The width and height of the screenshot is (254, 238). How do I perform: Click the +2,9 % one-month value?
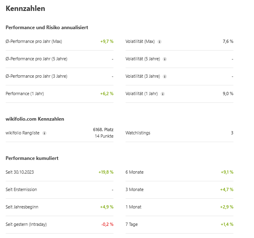pos(227,207)
